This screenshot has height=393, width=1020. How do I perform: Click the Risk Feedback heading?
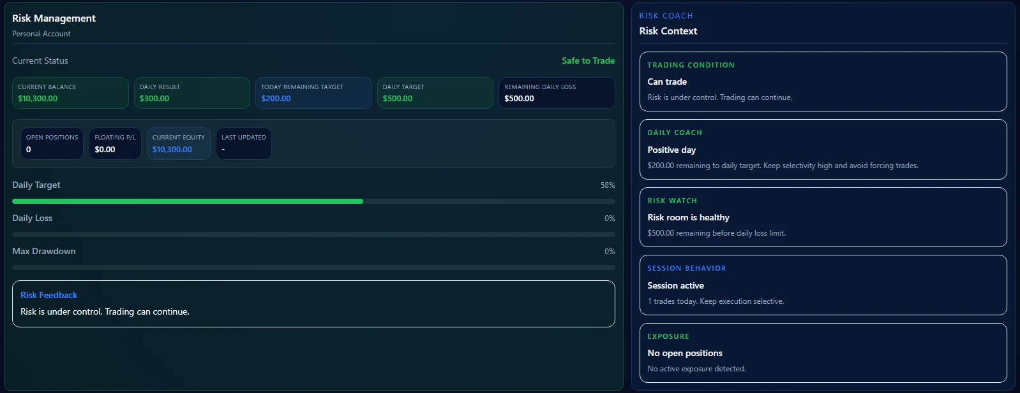[x=49, y=295]
